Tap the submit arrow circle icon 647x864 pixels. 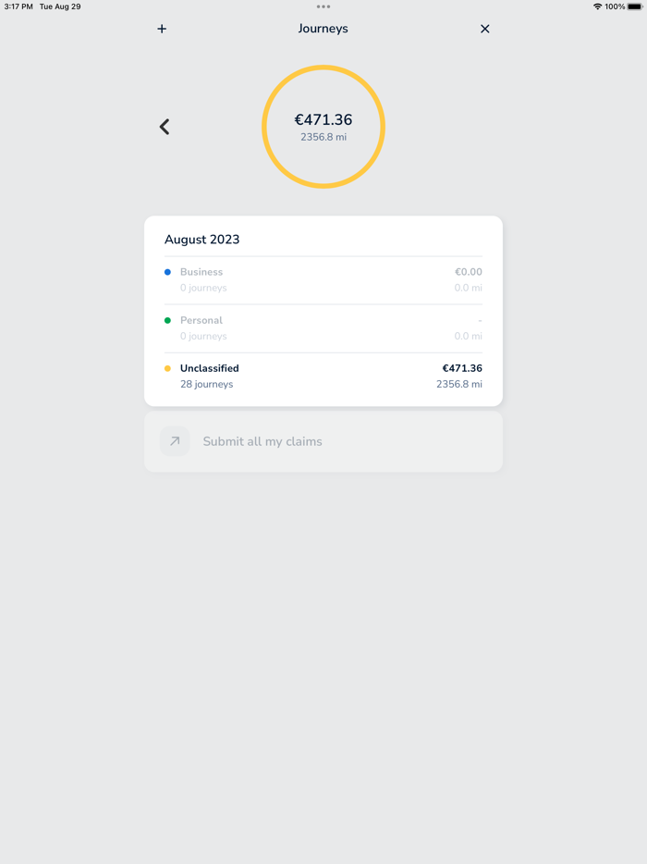[175, 441]
